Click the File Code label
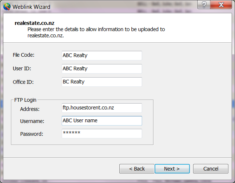Image resolution: width=235 pixels, height=183 pixels. 23,55
